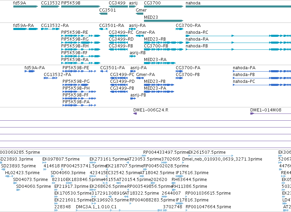Click transcript MED23-RB
The height and width of the screenshot is (212, 291).
[164, 43]
